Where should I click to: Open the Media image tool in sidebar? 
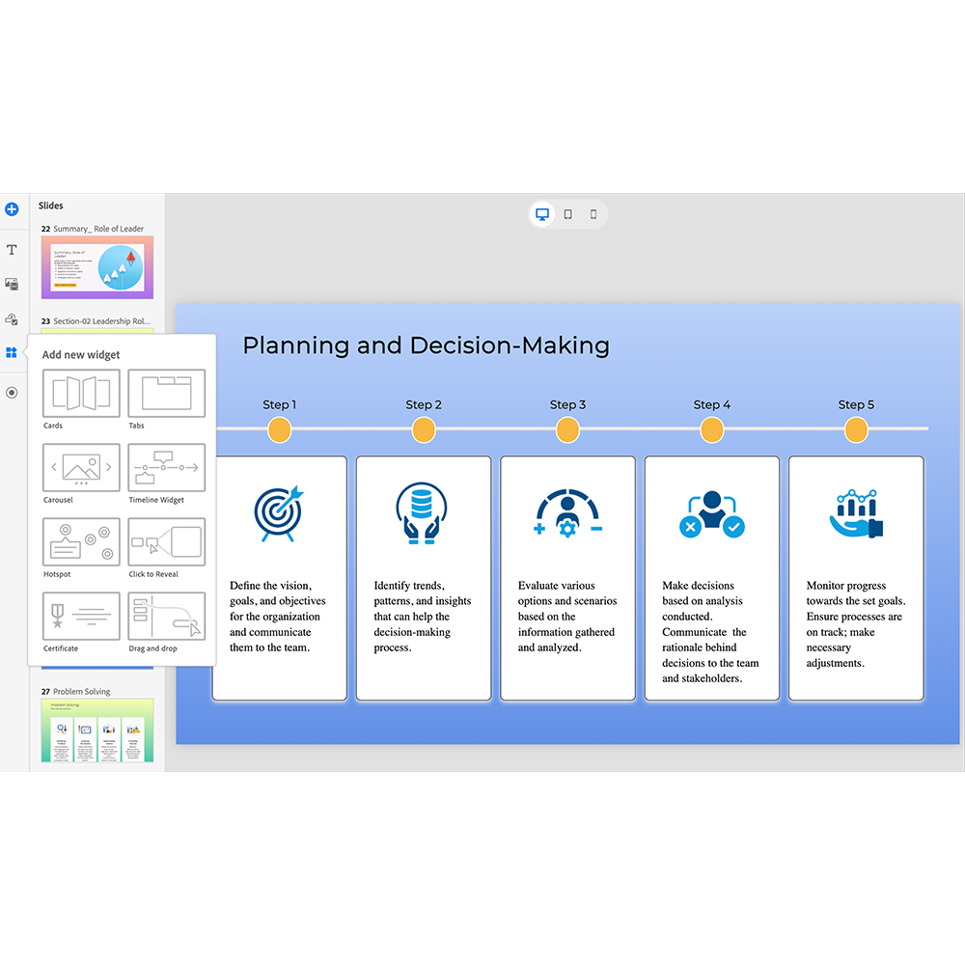pyautogui.click(x=12, y=284)
